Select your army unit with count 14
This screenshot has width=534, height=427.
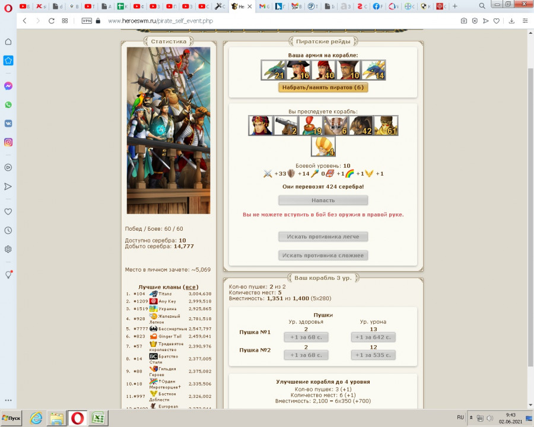point(373,70)
